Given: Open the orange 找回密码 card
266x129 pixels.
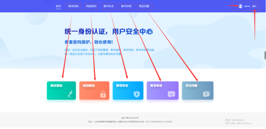Looking at the screenshot, I should 94,90.
